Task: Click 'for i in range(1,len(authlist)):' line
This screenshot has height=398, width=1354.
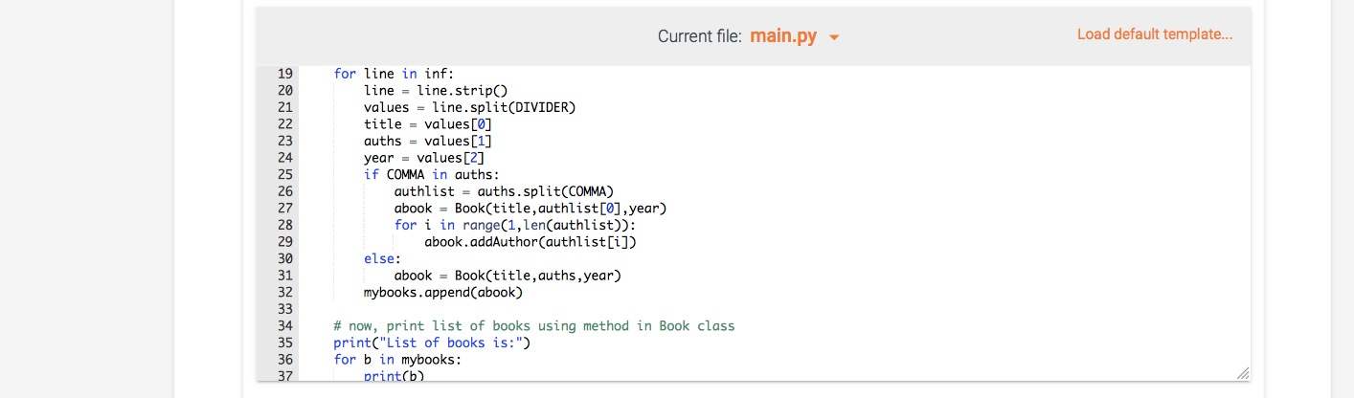Action: 515,225
